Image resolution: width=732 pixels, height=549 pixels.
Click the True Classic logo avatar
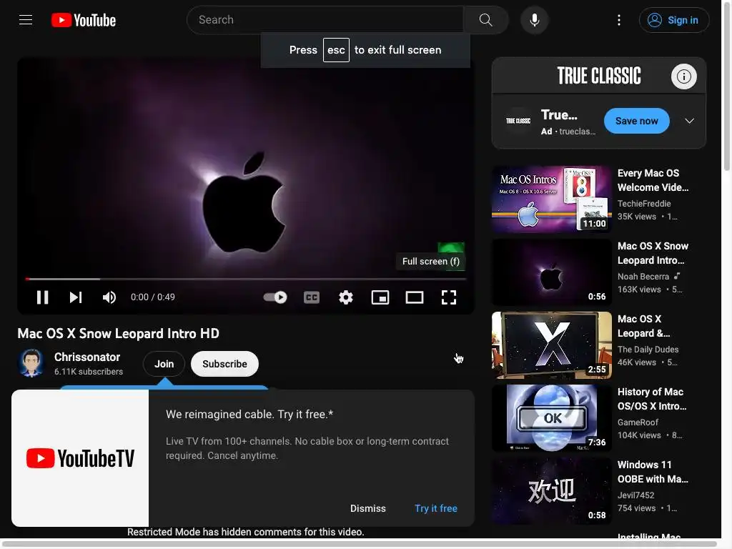[518, 121]
